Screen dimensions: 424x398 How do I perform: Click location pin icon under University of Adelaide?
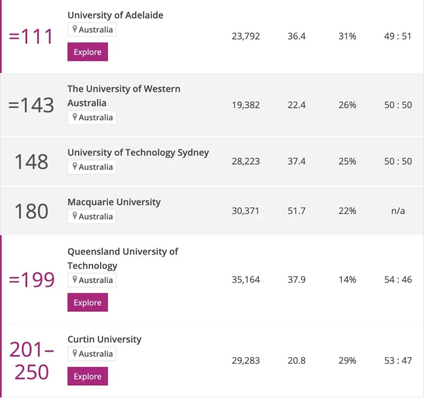pyautogui.click(x=75, y=29)
